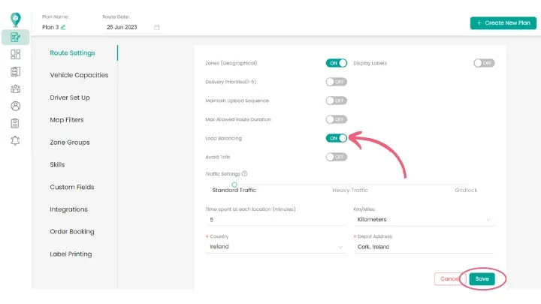Image resolution: width=541 pixels, height=304 pixels.
Task: Click the Create New Plan button
Action: click(x=503, y=23)
